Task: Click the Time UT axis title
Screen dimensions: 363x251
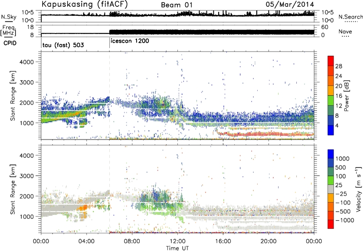Action: click(177, 248)
